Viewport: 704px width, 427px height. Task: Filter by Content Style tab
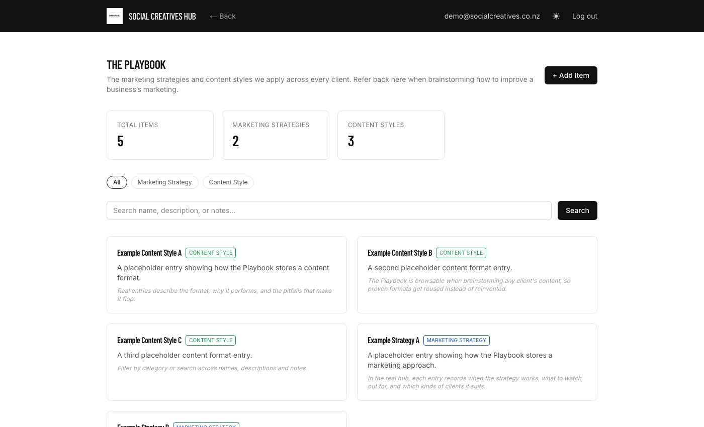[x=228, y=182]
